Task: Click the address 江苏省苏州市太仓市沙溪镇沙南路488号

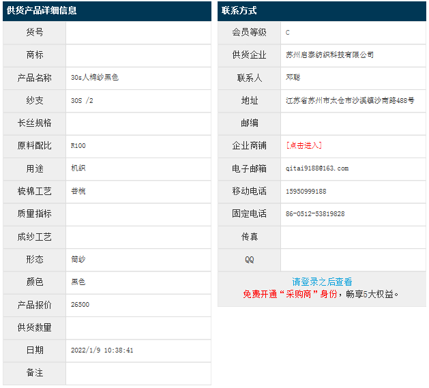Action: 350,100
